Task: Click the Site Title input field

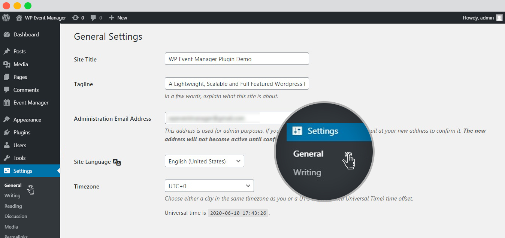Action: coord(237,59)
